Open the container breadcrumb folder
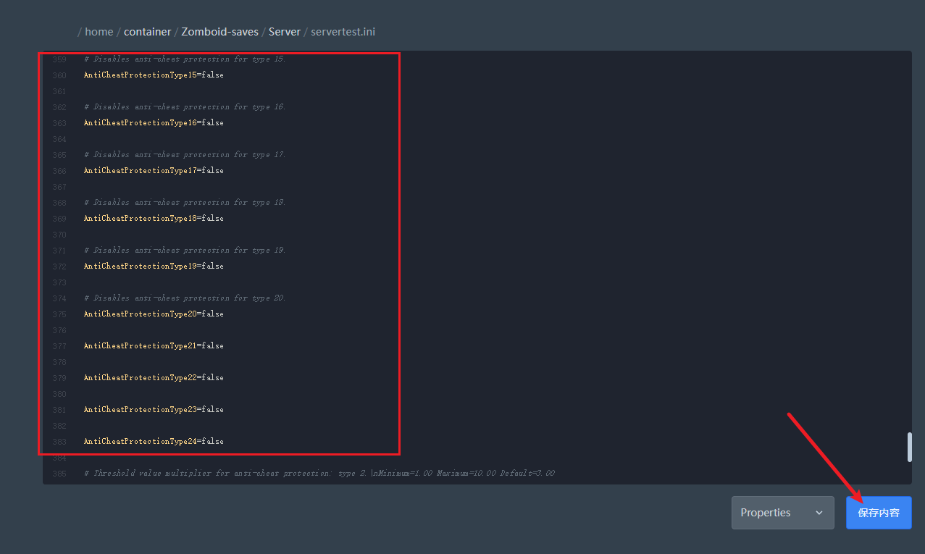Viewport: 925px width, 554px height. point(147,32)
